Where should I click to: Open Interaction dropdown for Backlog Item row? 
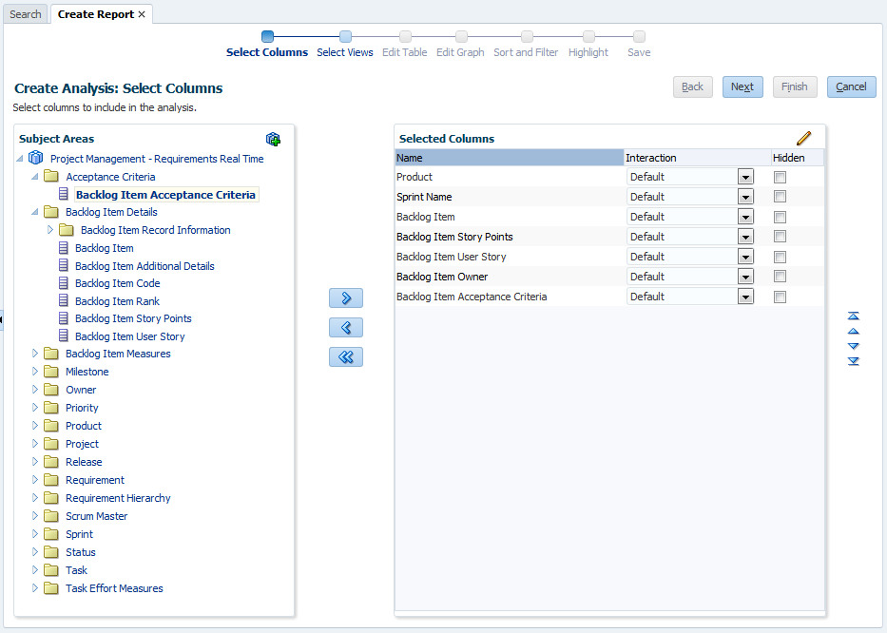coord(745,217)
